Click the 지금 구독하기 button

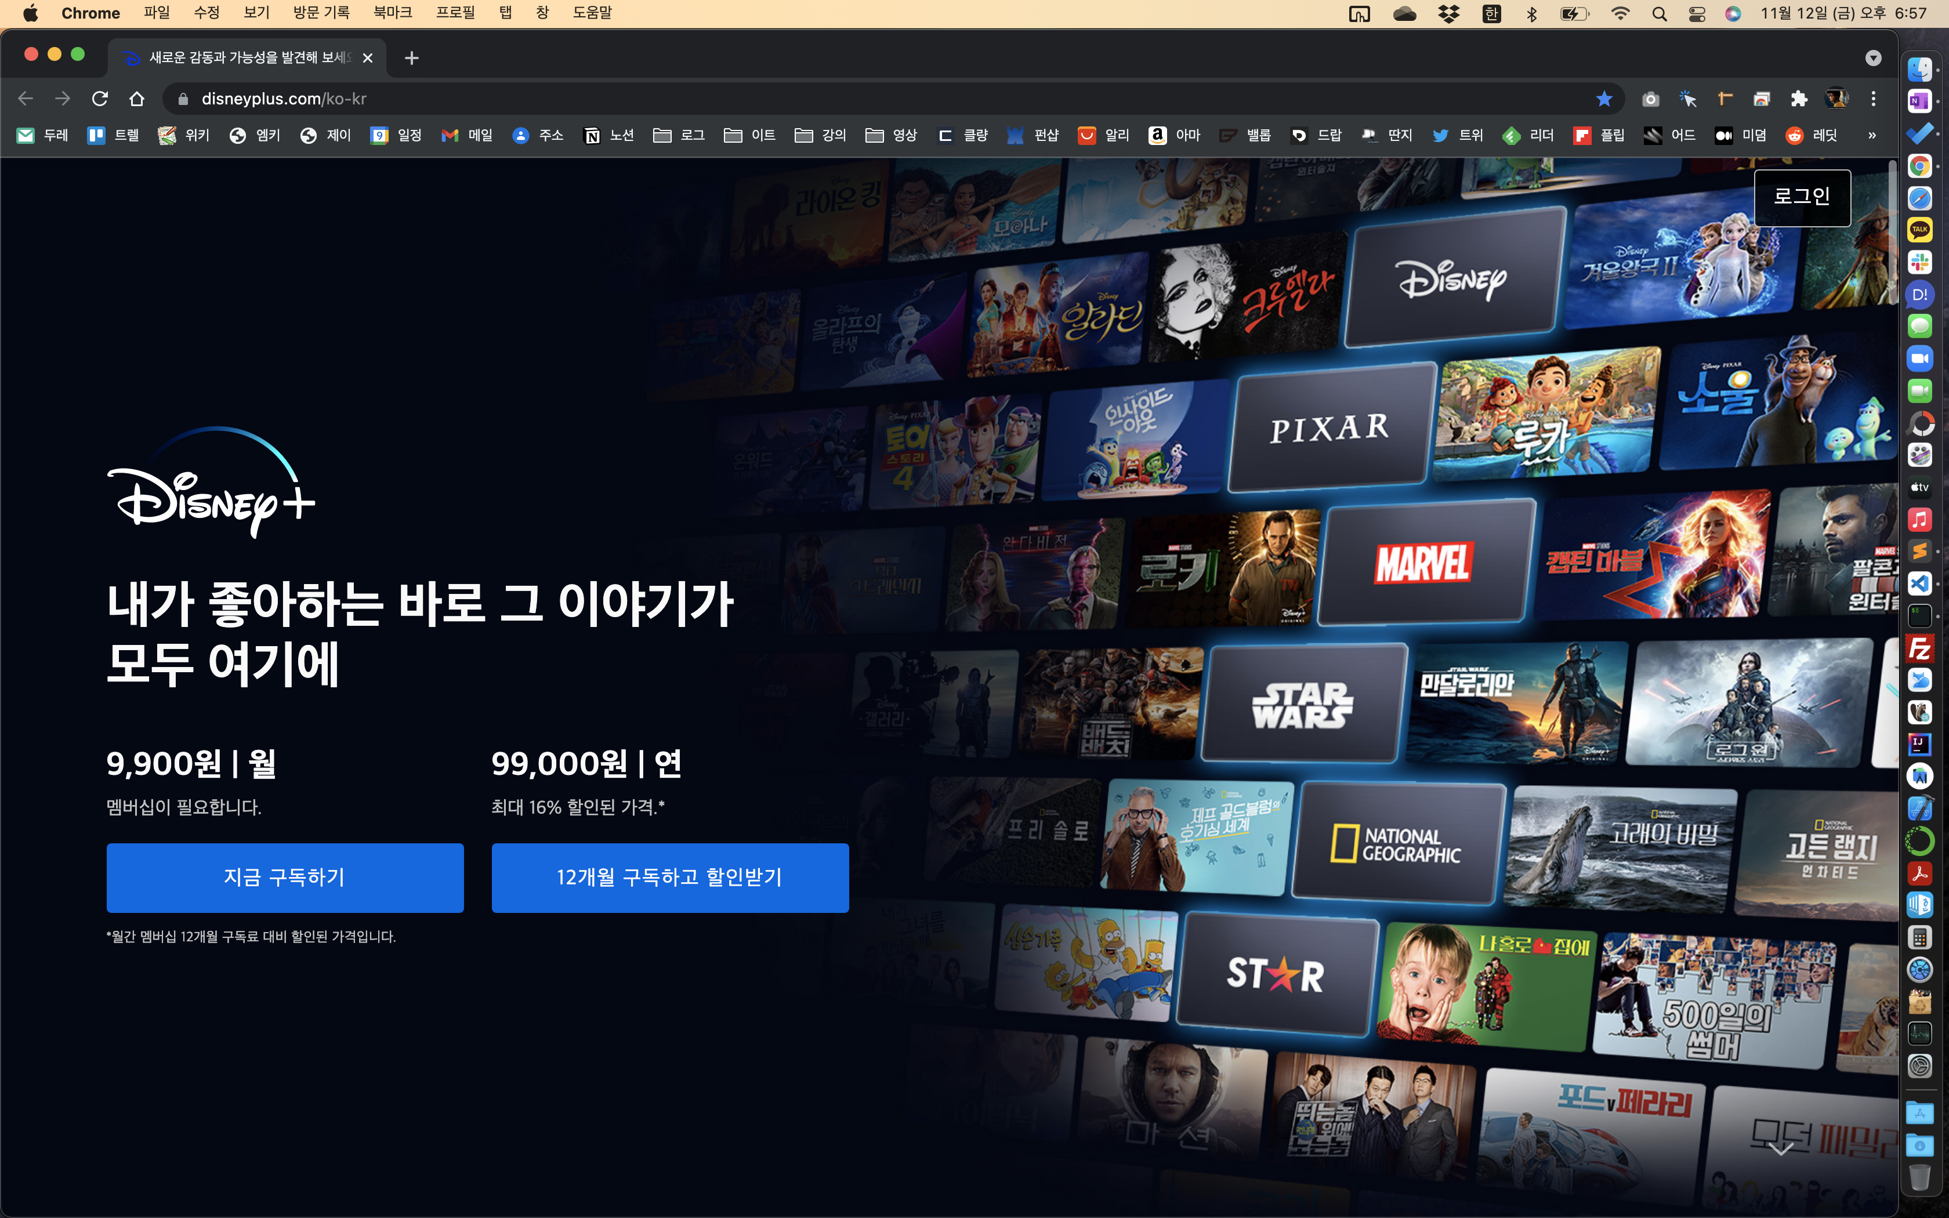point(285,877)
